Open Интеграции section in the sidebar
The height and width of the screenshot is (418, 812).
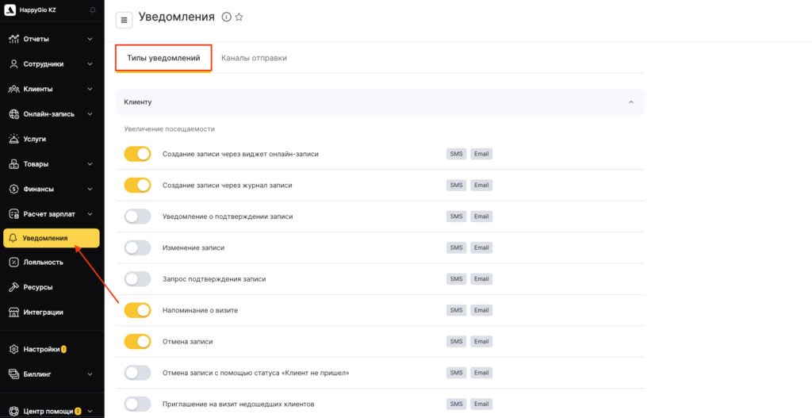click(43, 312)
